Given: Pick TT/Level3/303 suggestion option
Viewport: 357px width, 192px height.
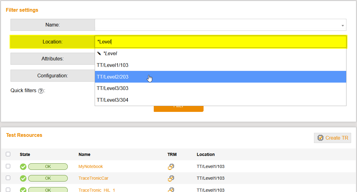Looking at the screenshot, I should 113,88.
